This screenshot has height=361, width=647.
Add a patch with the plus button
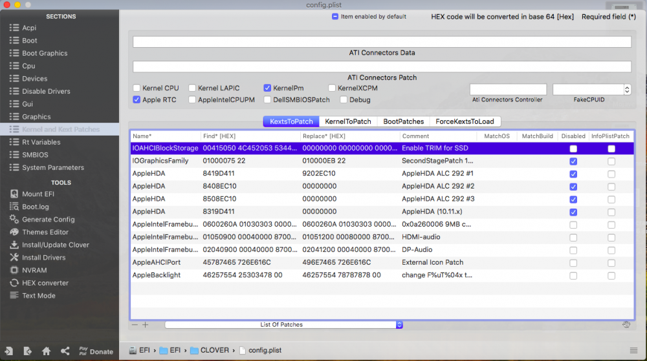pos(145,325)
